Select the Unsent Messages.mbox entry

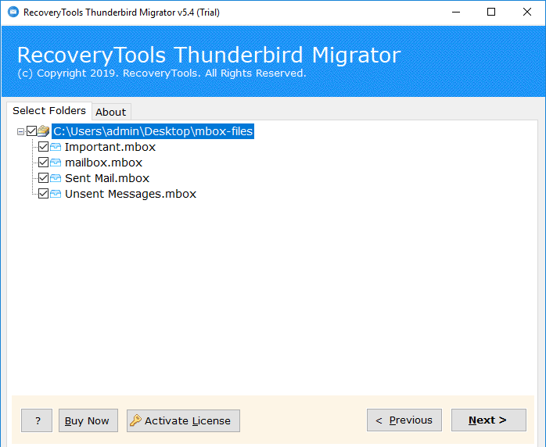pyautogui.click(x=131, y=194)
